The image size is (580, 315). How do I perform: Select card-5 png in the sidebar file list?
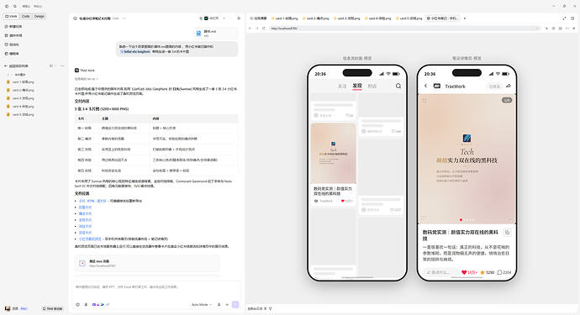(x=20, y=114)
